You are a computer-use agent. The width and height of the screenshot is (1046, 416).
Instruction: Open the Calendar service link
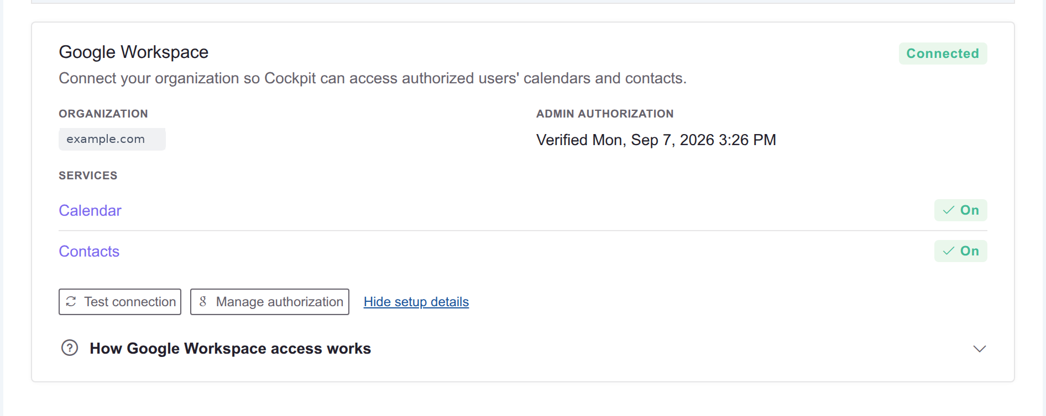pos(90,211)
